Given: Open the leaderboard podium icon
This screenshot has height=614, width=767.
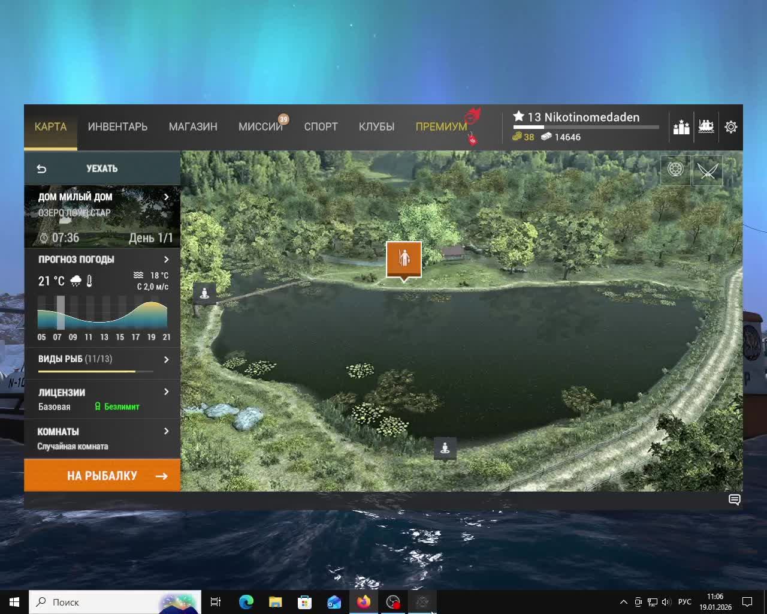Looking at the screenshot, I should click(681, 127).
